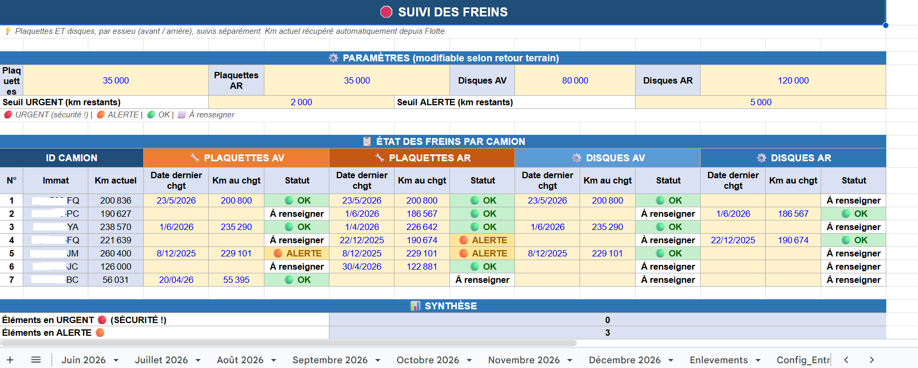Image resolution: width=918 pixels, height=368 pixels.
Task: Select the Seuil ALERTE 5 000 cell
Action: point(760,102)
